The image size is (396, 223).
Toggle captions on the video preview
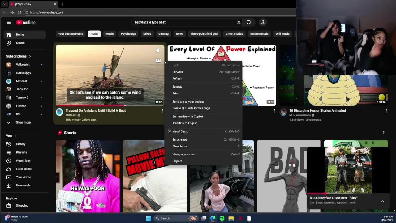pyautogui.click(x=158, y=60)
